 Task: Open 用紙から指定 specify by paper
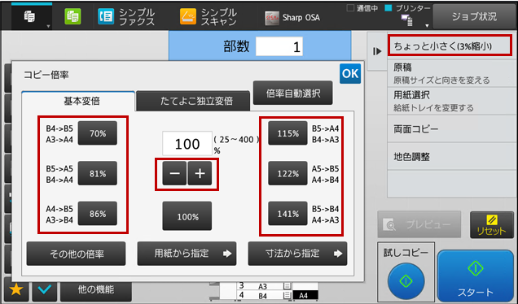[187, 254]
